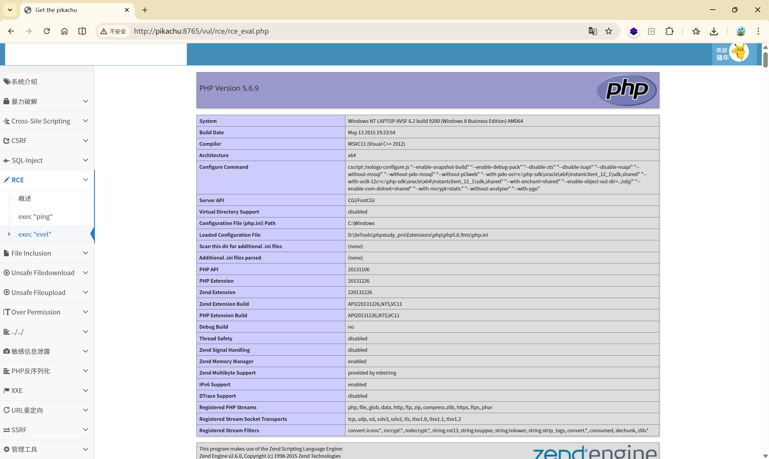Click the Pikachu avatar in header

739,52
